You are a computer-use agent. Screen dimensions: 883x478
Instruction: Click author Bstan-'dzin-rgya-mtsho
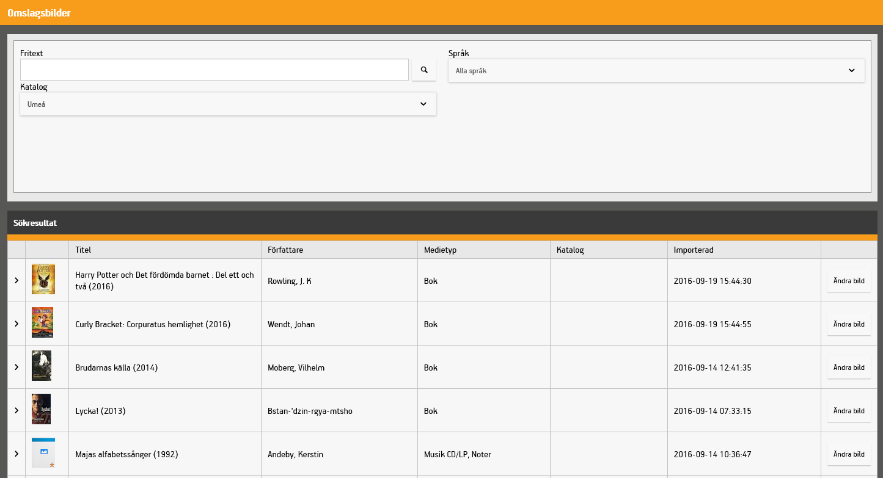310,411
